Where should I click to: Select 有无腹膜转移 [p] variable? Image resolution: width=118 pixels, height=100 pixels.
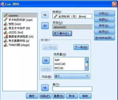click(x=20, y=41)
